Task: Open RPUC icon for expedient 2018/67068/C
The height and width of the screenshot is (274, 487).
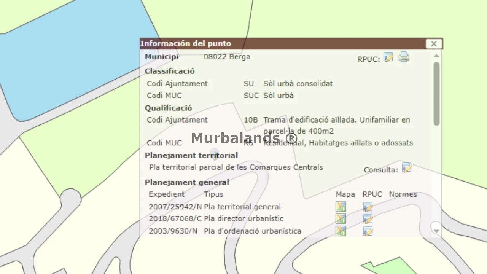Action: 368,219
